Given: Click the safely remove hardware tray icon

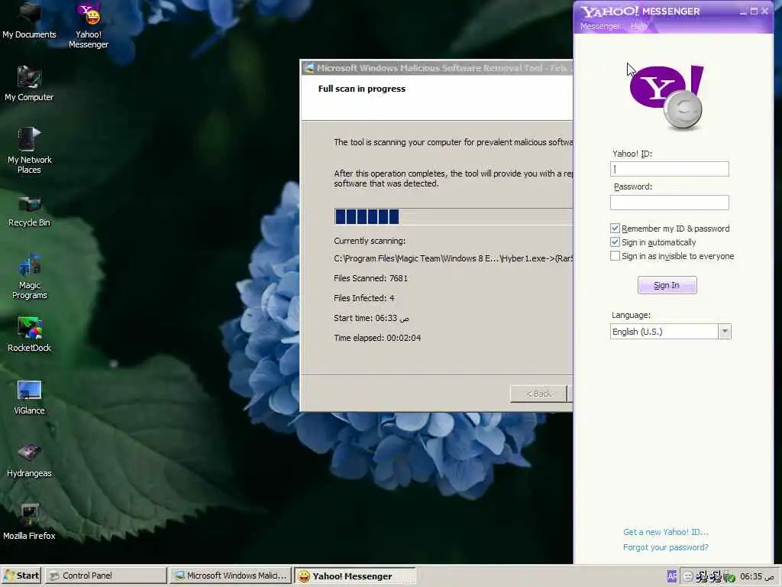Looking at the screenshot, I should tap(729, 576).
